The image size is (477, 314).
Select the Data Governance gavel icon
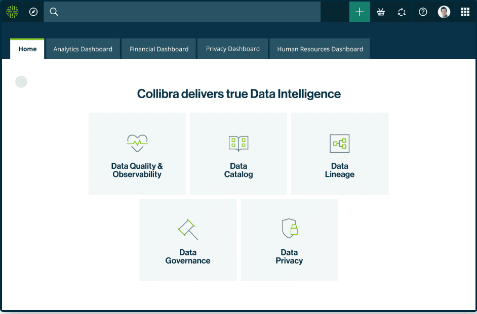(x=187, y=229)
